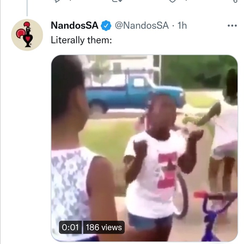Open the three-dot more options menu
Viewport: 249px width, 244px height.
click(232, 25)
